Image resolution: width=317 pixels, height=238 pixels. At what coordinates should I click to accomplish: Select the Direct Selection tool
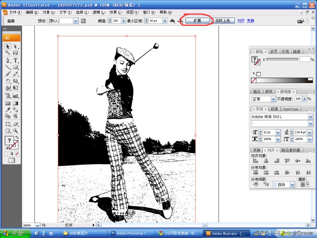point(15,47)
